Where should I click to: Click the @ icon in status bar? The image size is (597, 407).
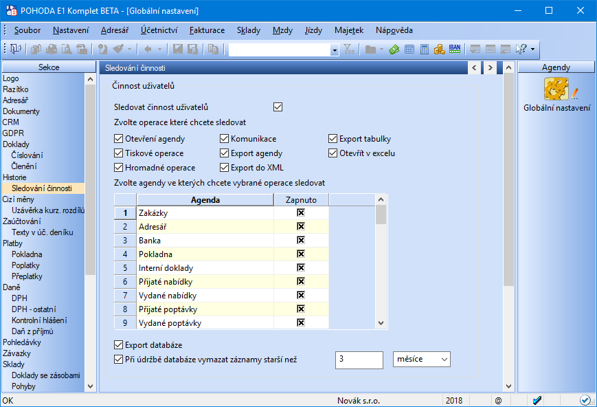[x=498, y=400]
